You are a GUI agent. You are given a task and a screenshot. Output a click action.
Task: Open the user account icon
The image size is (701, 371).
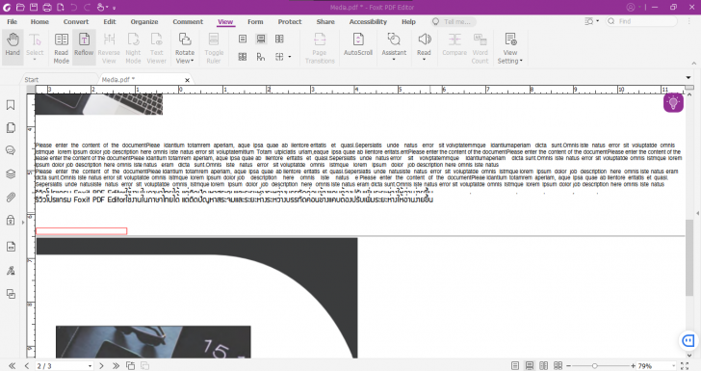pyautogui.click(x=631, y=7)
